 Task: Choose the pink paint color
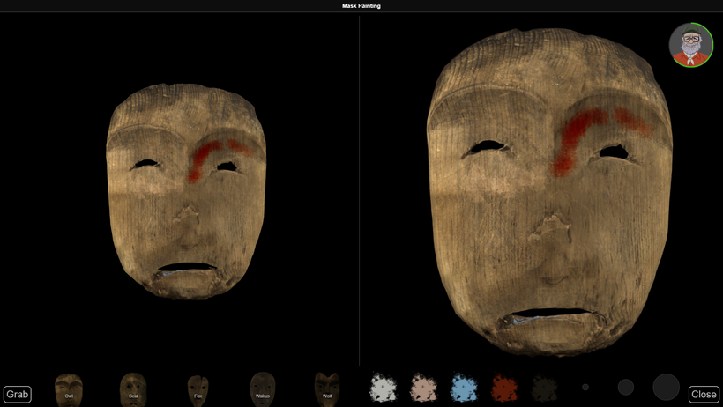coord(423,388)
